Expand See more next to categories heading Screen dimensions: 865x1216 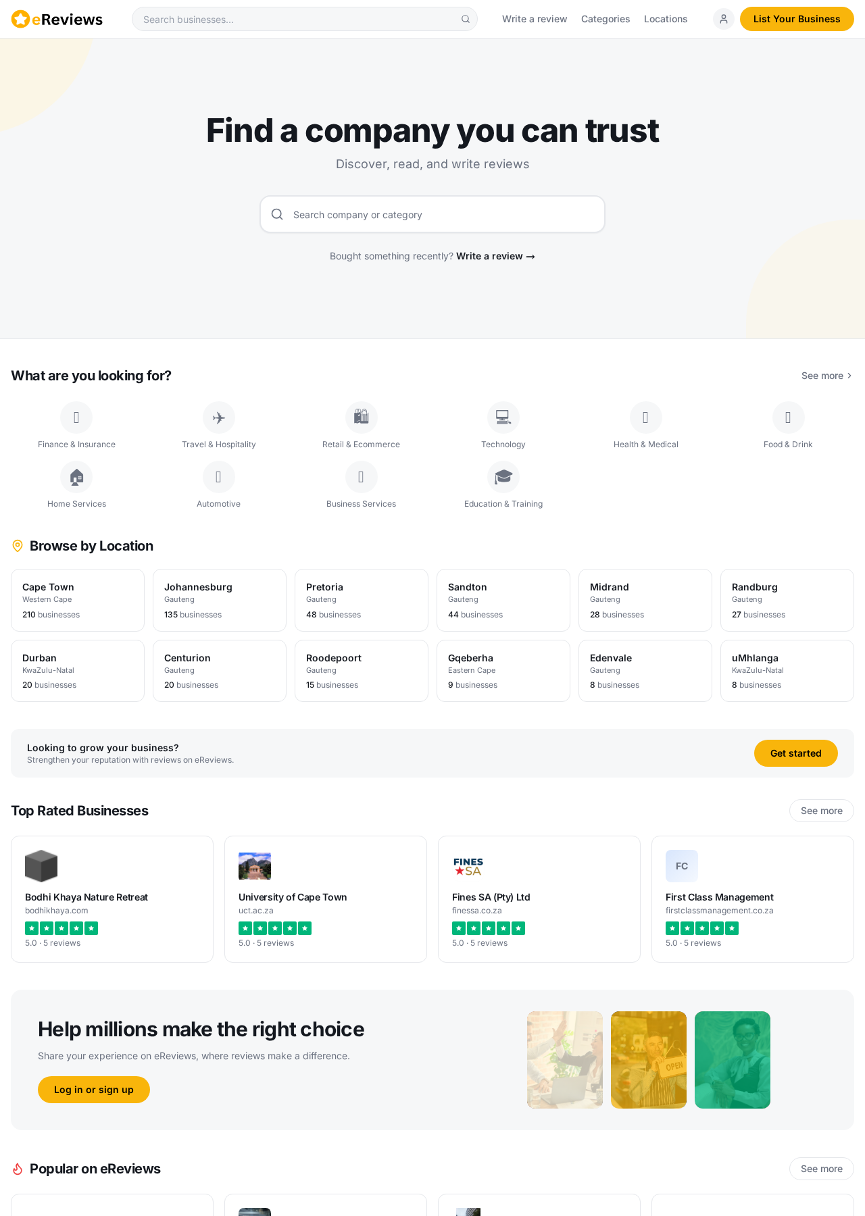click(826, 376)
